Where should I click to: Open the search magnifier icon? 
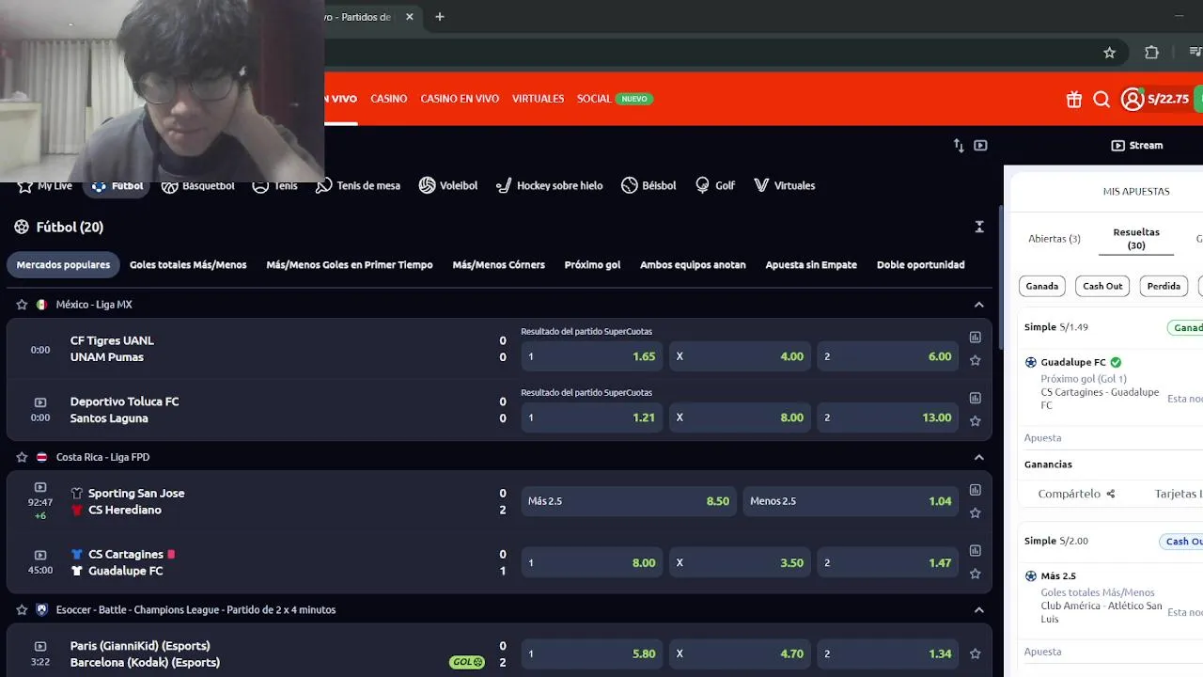1101,99
